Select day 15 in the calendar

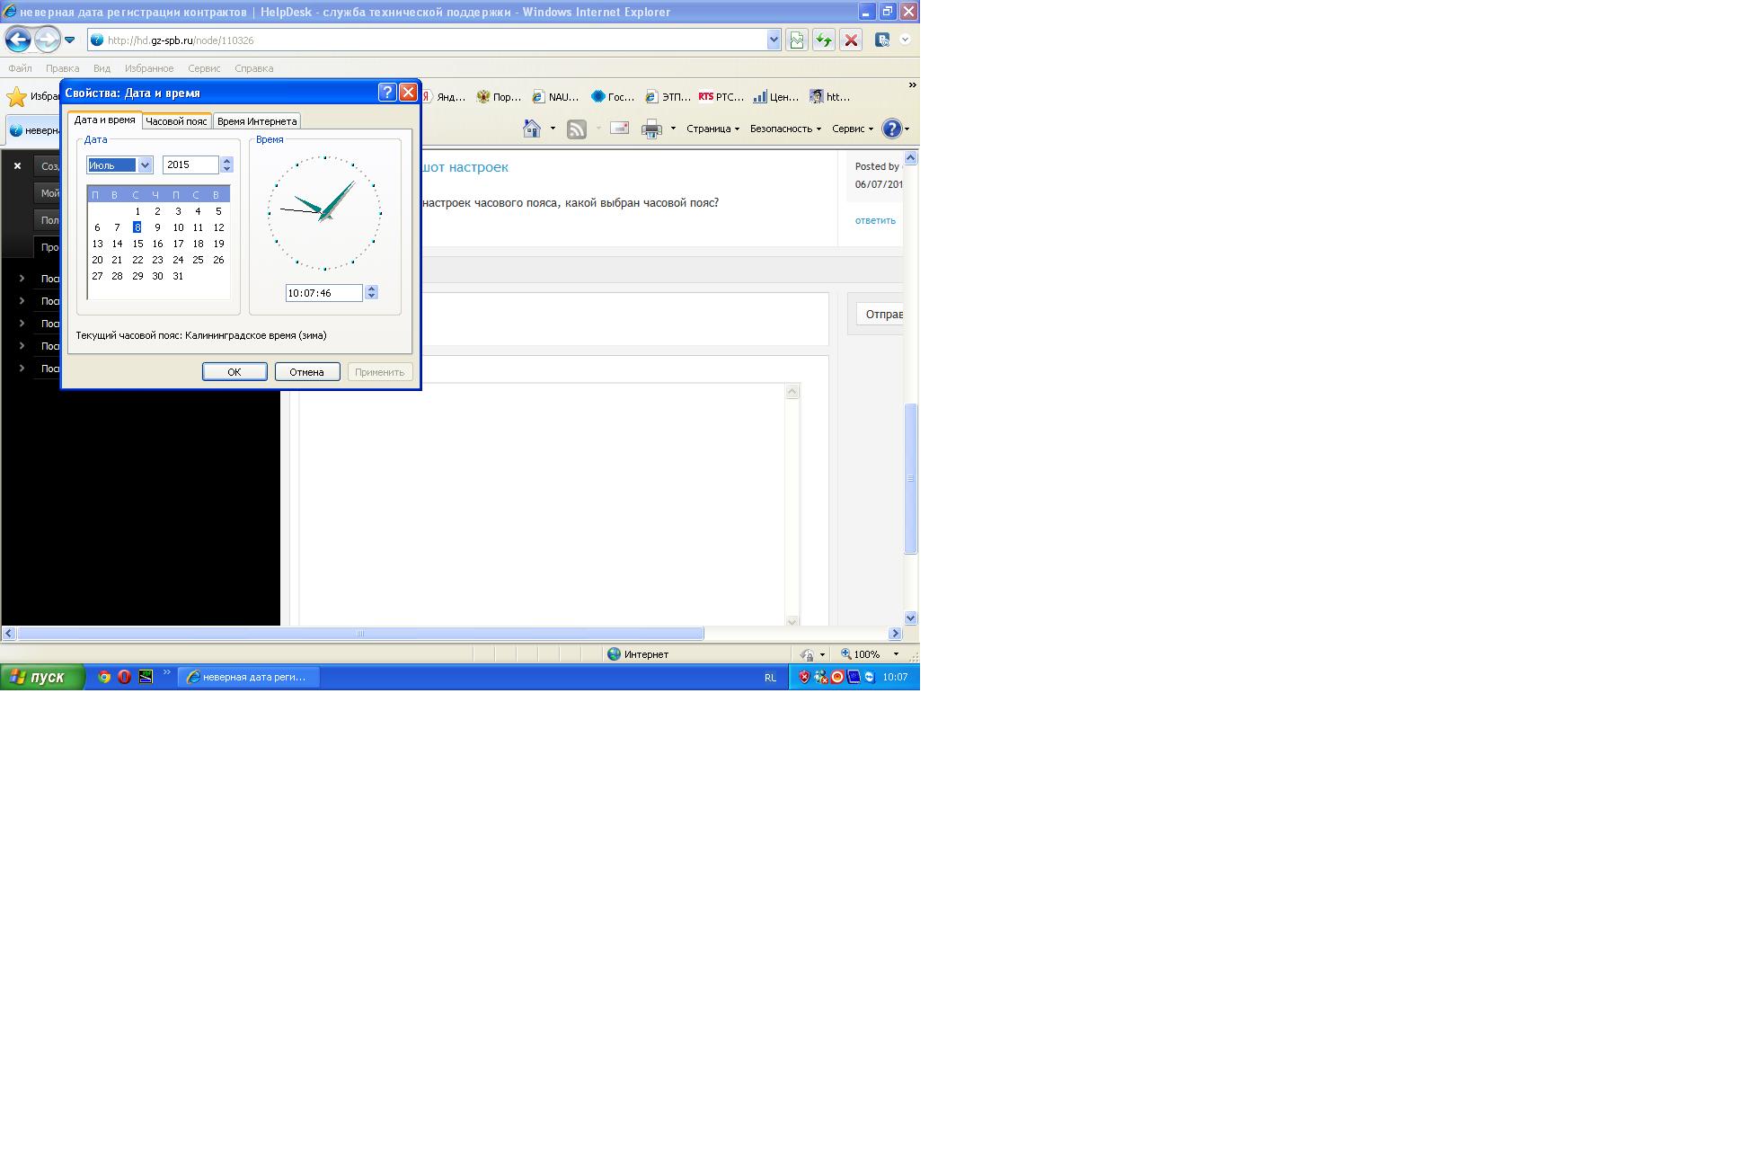[137, 244]
